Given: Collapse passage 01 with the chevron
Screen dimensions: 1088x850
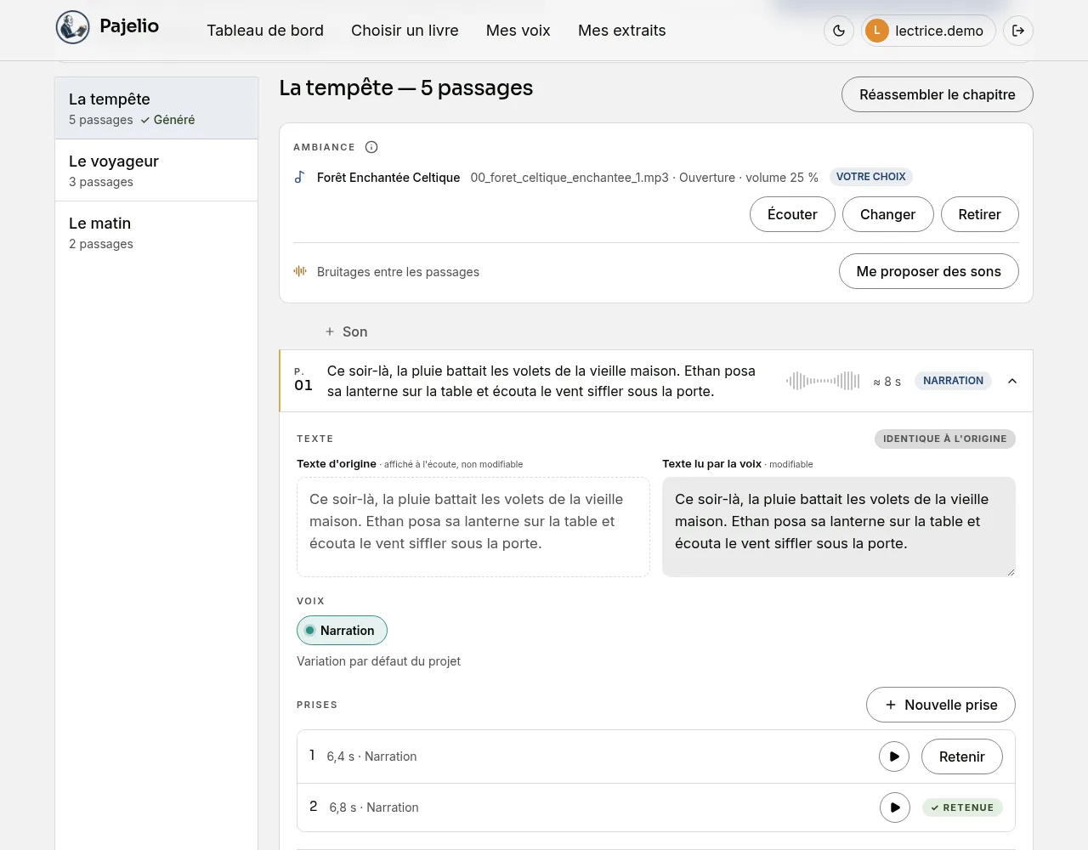Looking at the screenshot, I should tap(1012, 381).
